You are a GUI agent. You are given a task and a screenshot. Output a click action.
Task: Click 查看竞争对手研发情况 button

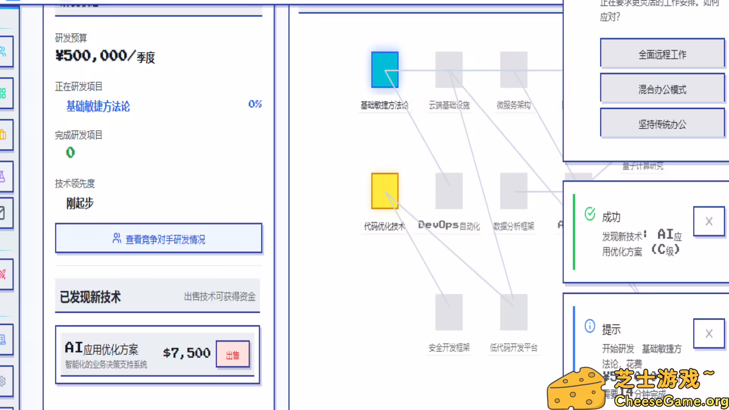point(159,239)
